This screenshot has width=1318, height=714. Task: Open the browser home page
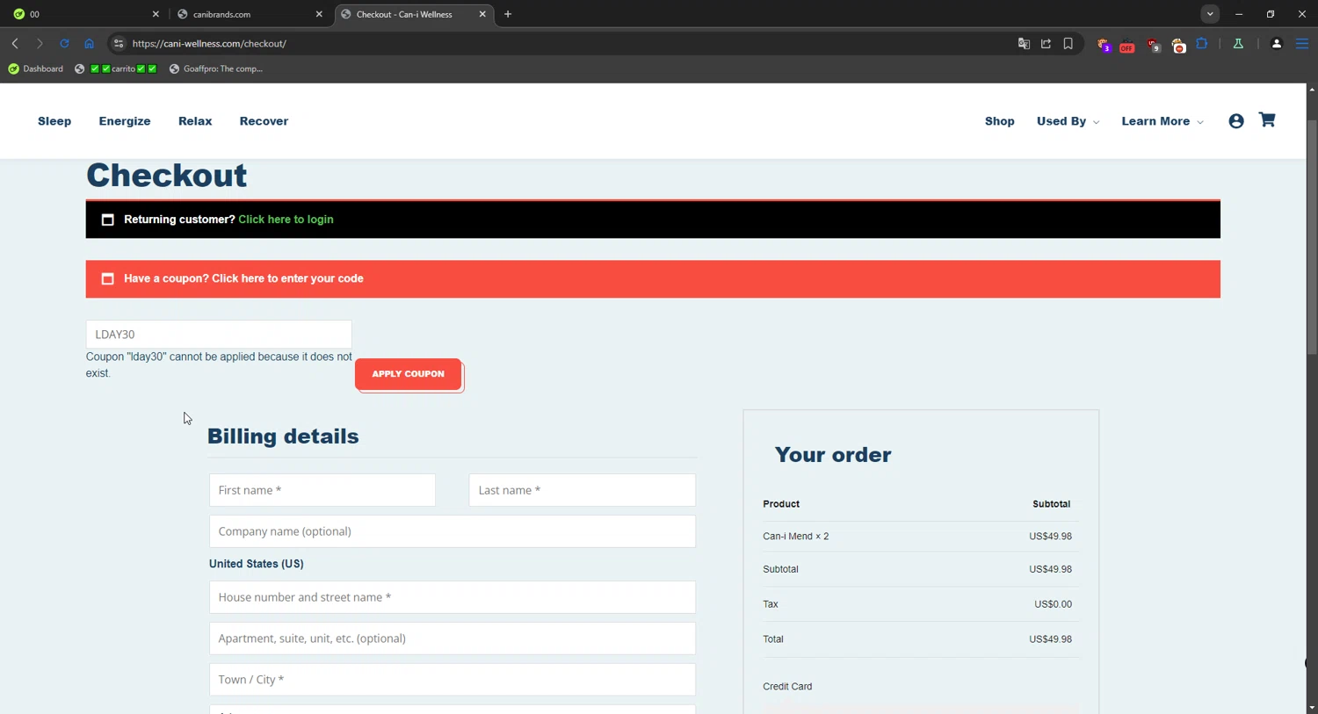point(89,43)
